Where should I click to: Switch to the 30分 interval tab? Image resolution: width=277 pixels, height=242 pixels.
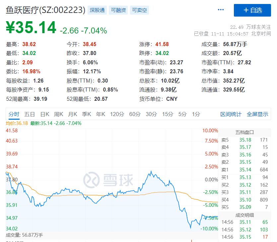[151, 114]
